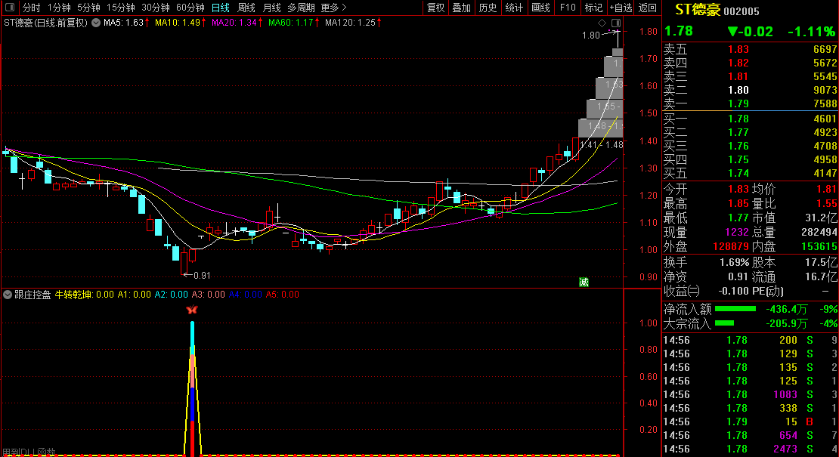Open the 画线 drawing tool
This screenshot has width=839, height=457.
tap(540, 8)
